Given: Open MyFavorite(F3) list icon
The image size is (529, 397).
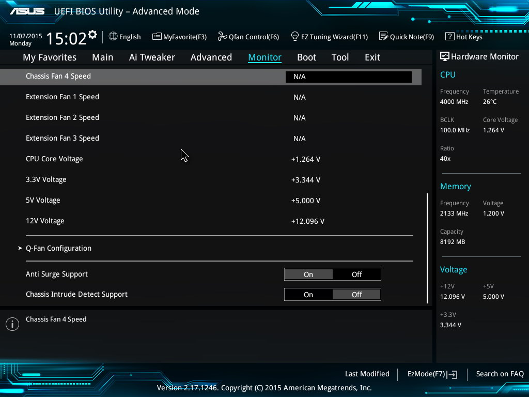Looking at the screenshot, I should click(x=157, y=37).
